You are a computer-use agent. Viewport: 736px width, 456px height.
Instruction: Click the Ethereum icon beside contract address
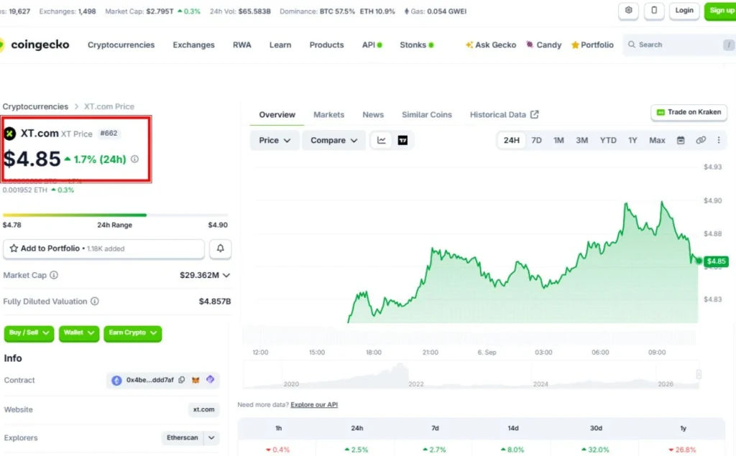coord(116,381)
